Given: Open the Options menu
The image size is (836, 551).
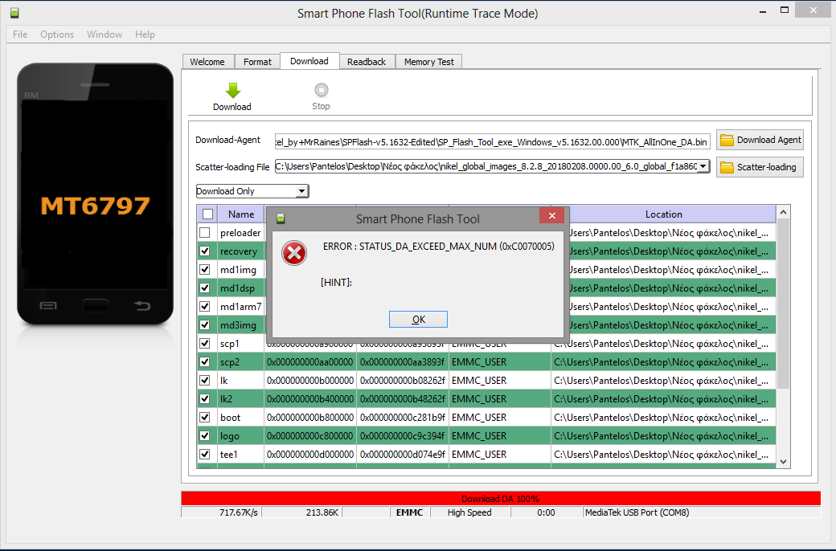Looking at the screenshot, I should tap(57, 35).
